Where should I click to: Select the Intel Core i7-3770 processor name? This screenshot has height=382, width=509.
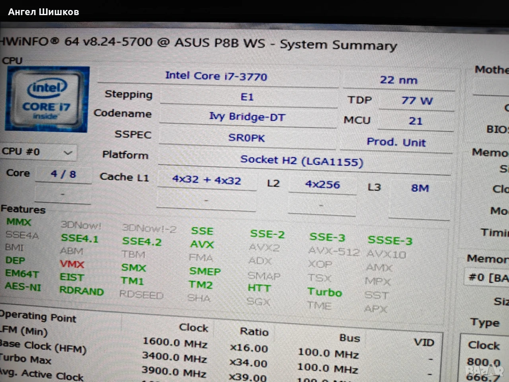click(x=216, y=76)
